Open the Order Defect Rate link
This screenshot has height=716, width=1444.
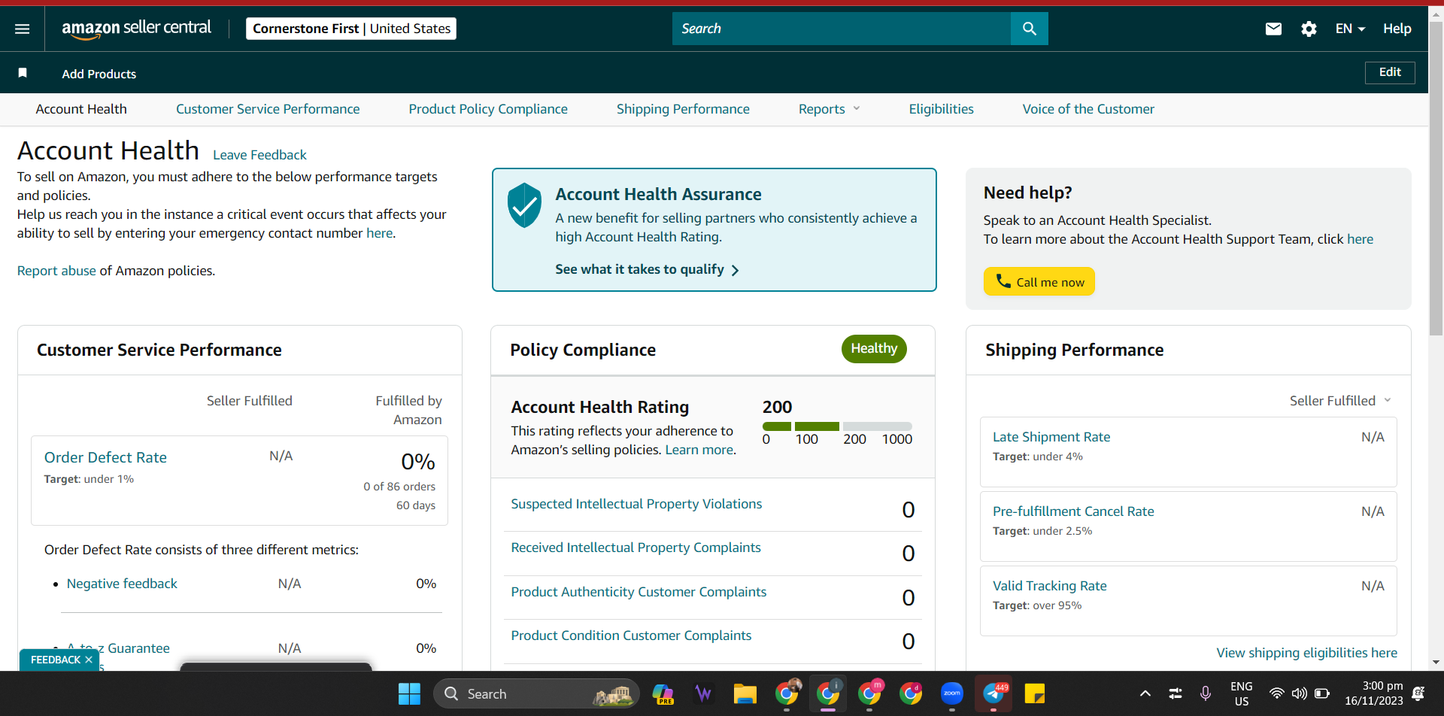point(105,457)
